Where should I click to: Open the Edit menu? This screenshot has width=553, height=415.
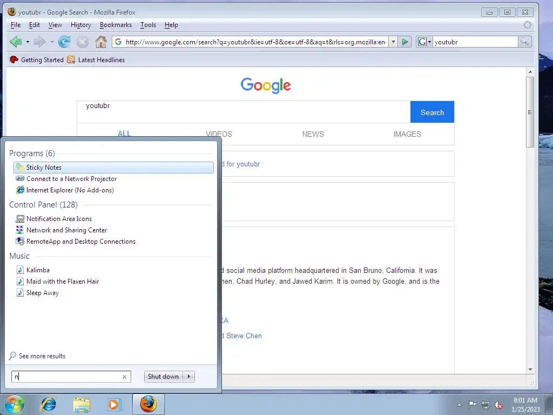click(34, 25)
